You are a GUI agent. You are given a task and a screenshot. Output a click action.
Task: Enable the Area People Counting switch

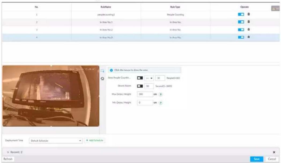140,78
